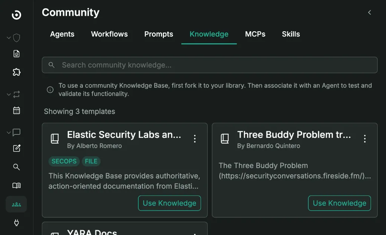
Task: Open the sidebar magnifier search icon
Action: coord(17,167)
